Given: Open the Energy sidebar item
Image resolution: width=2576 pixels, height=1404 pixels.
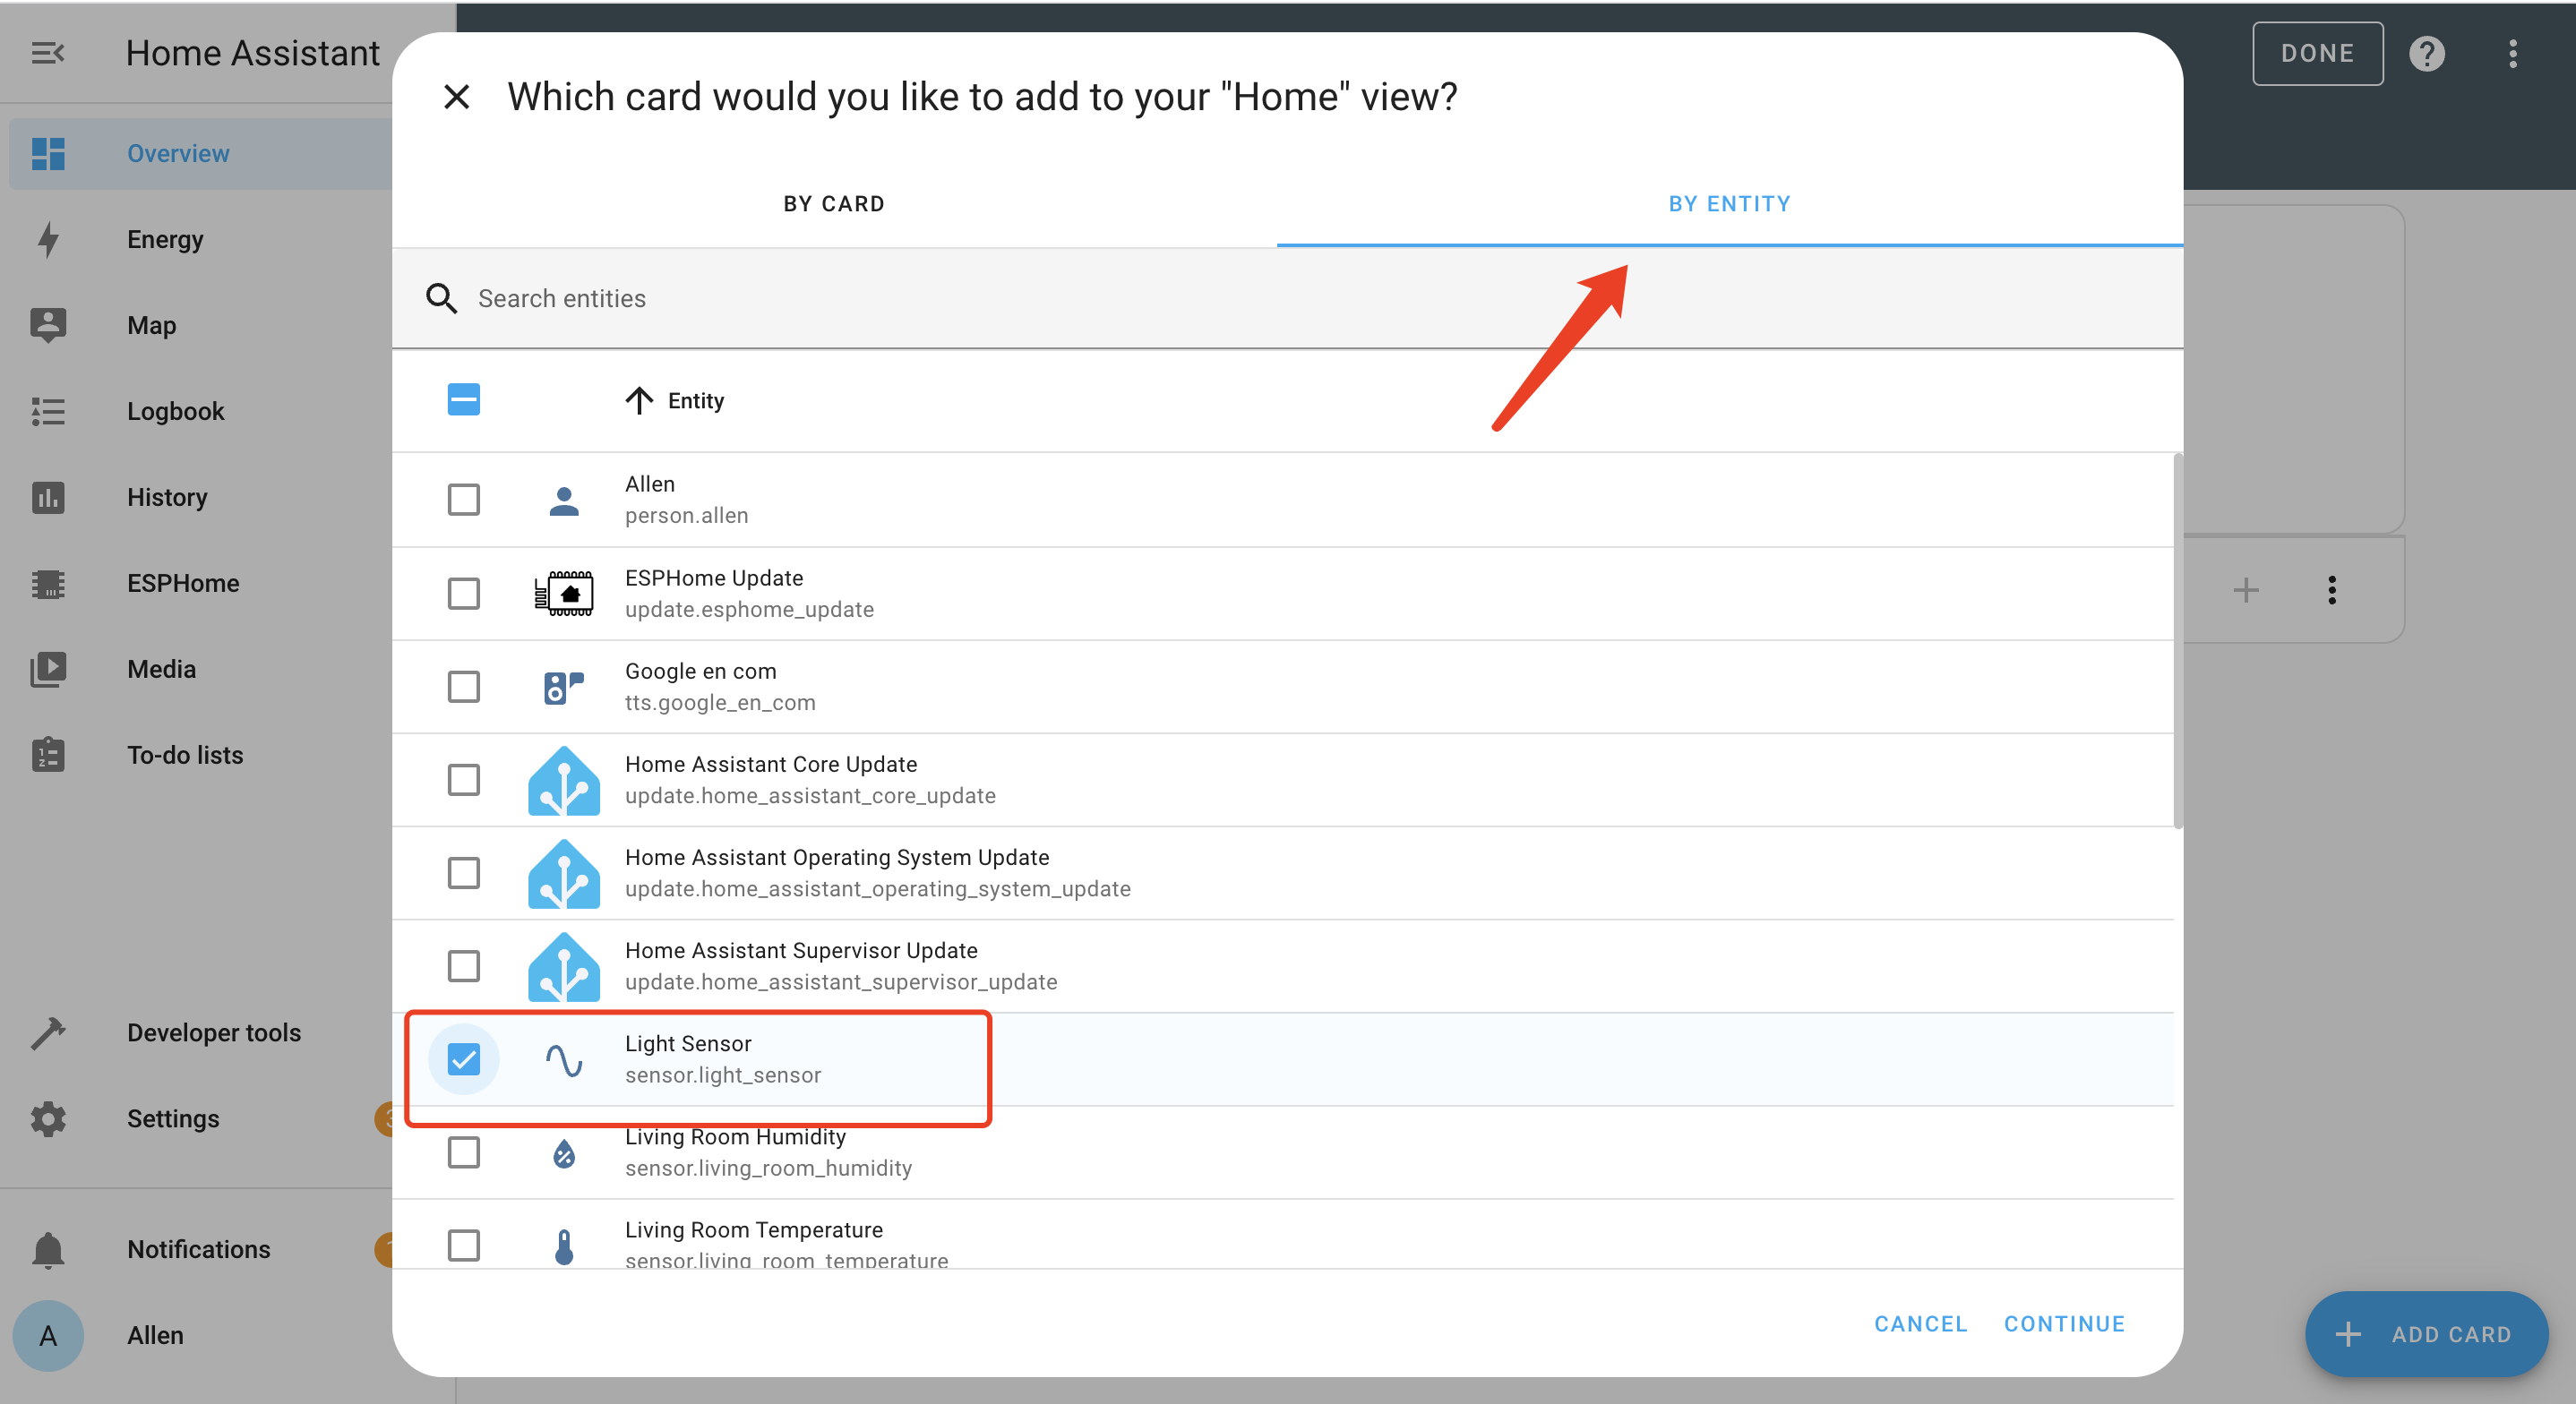Looking at the screenshot, I should tap(200, 239).
